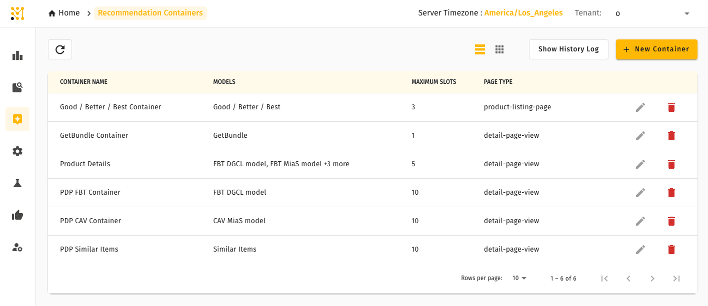Image resolution: width=708 pixels, height=306 pixels.
Task: Click 'CAV MiaS model' cell
Action: click(239, 221)
